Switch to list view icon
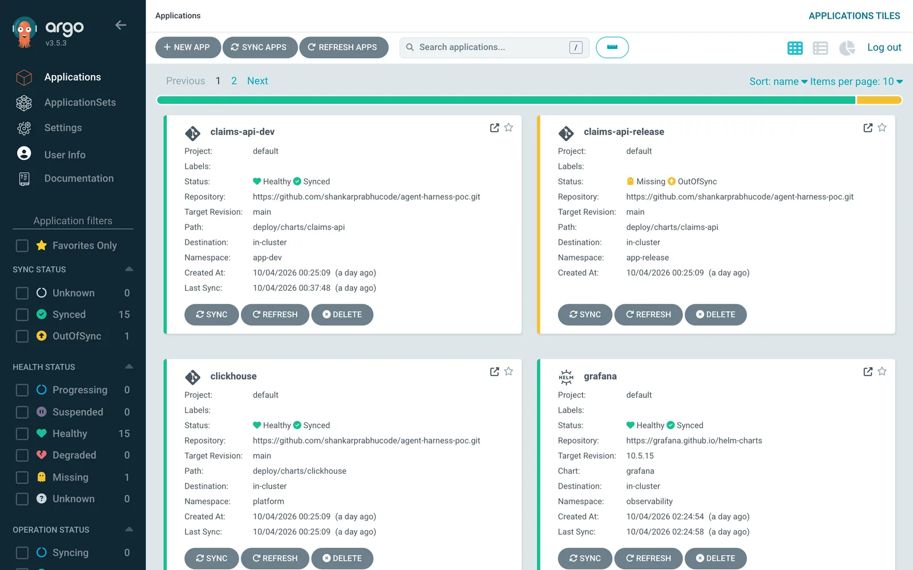This screenshot has width=913, height=570. 821,48
